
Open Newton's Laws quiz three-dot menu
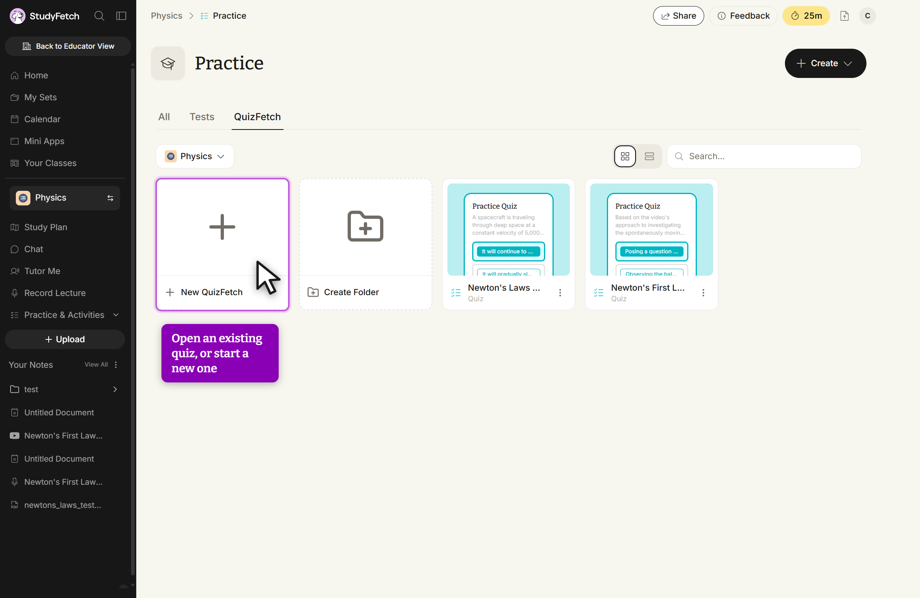(560, 293)
